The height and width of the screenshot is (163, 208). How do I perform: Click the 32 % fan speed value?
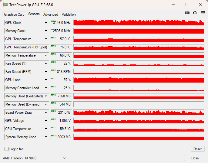(x=61, y=64)
